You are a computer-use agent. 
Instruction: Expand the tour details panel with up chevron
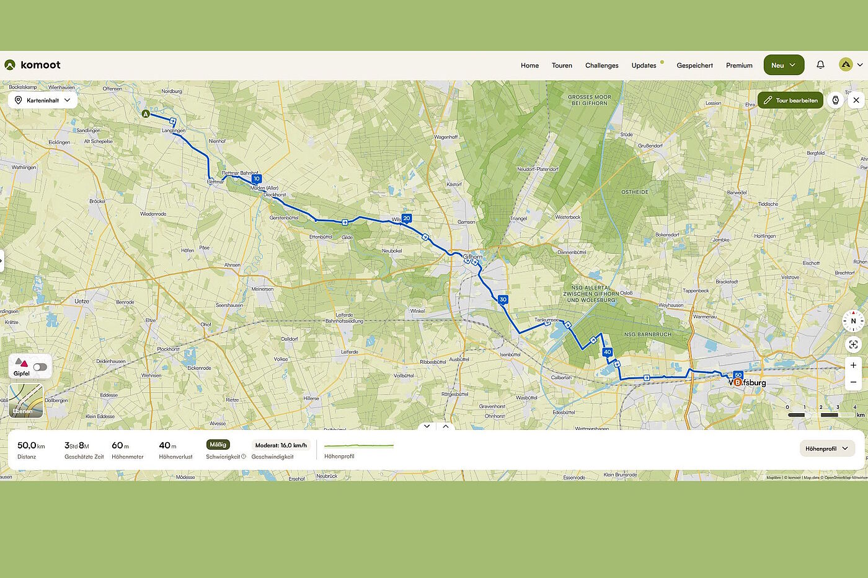point(446,426)
